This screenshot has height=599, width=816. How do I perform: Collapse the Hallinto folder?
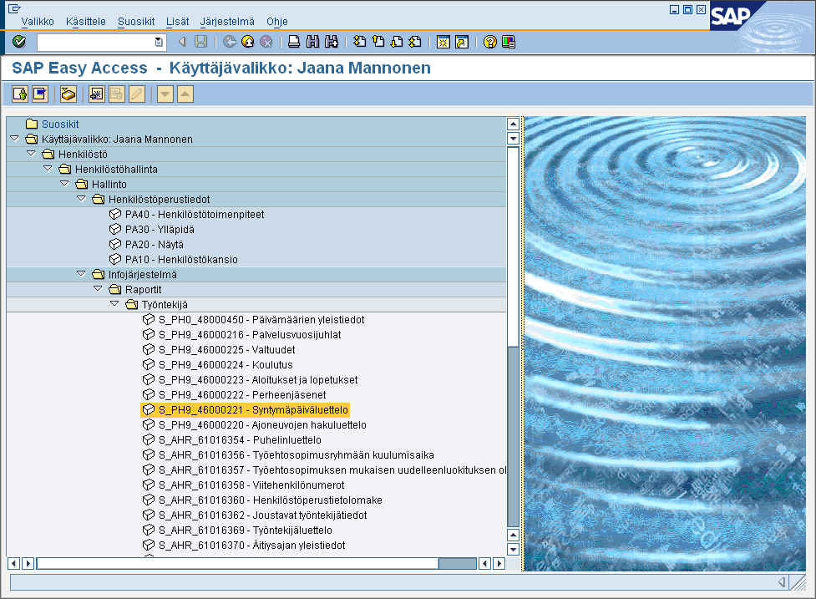tap(64, 185)
